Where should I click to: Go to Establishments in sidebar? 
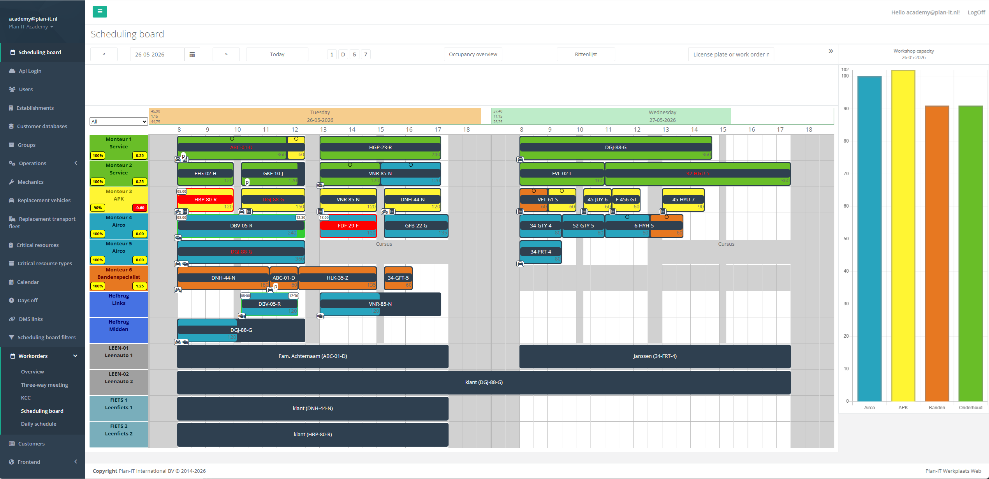[x=35, y=108]
